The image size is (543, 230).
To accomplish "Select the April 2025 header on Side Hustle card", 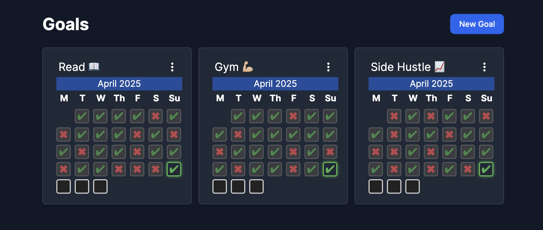I will pos(431,83).
